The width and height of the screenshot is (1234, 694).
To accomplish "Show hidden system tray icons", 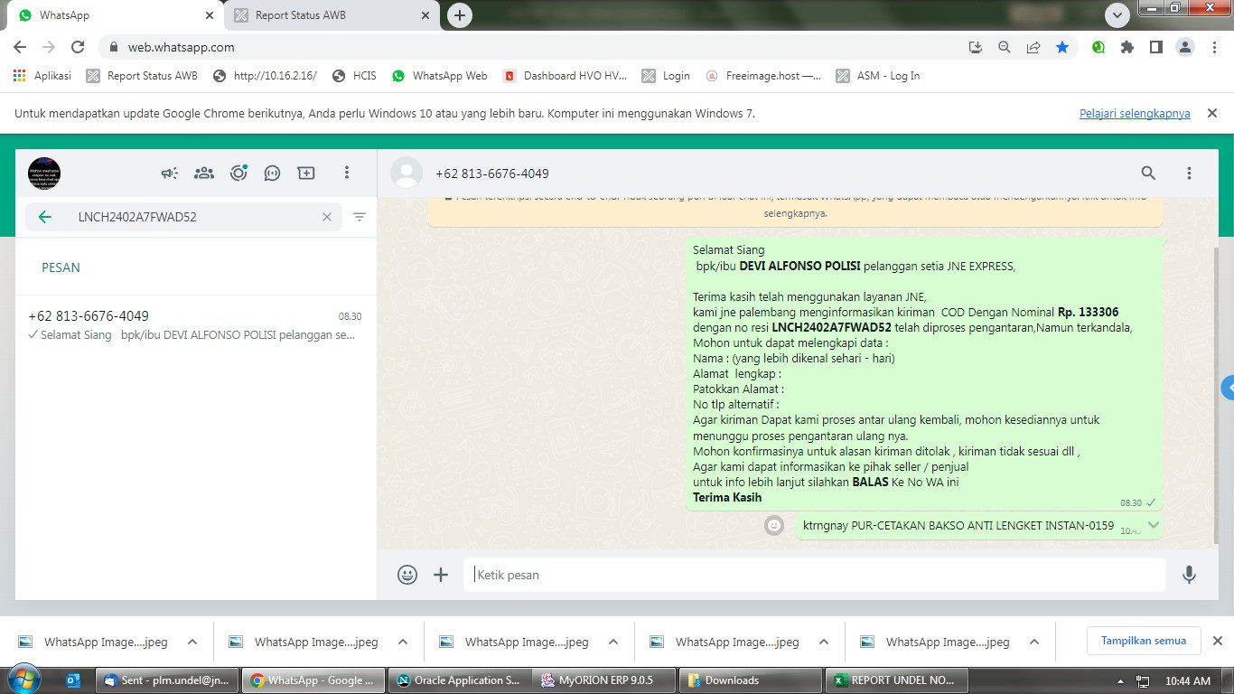I will coord(1120,681).
